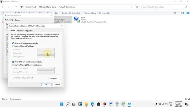Refresh the Network Connections view

[x=137, y=7]
